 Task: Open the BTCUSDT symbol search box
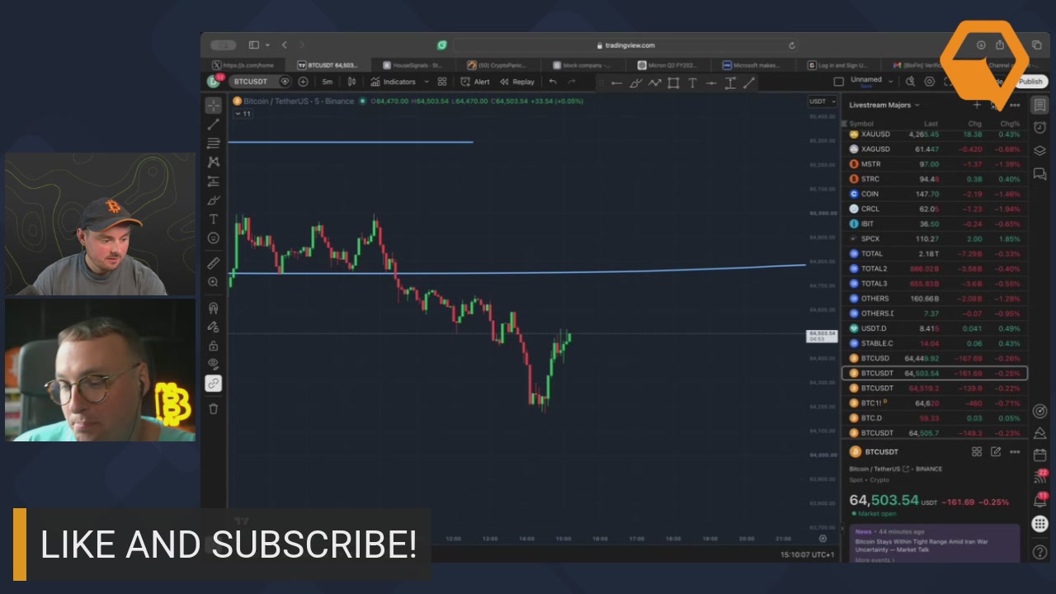[x=251, y=82]
